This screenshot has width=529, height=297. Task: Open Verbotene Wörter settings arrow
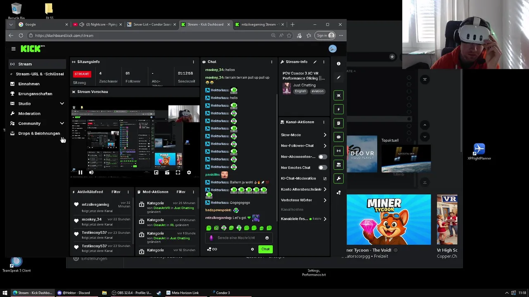(325, 200)
